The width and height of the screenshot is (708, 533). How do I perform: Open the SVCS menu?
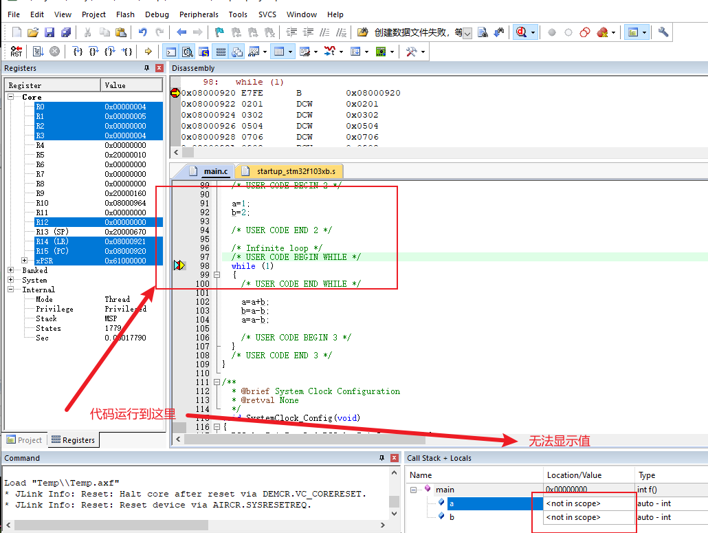click(267, 14)
